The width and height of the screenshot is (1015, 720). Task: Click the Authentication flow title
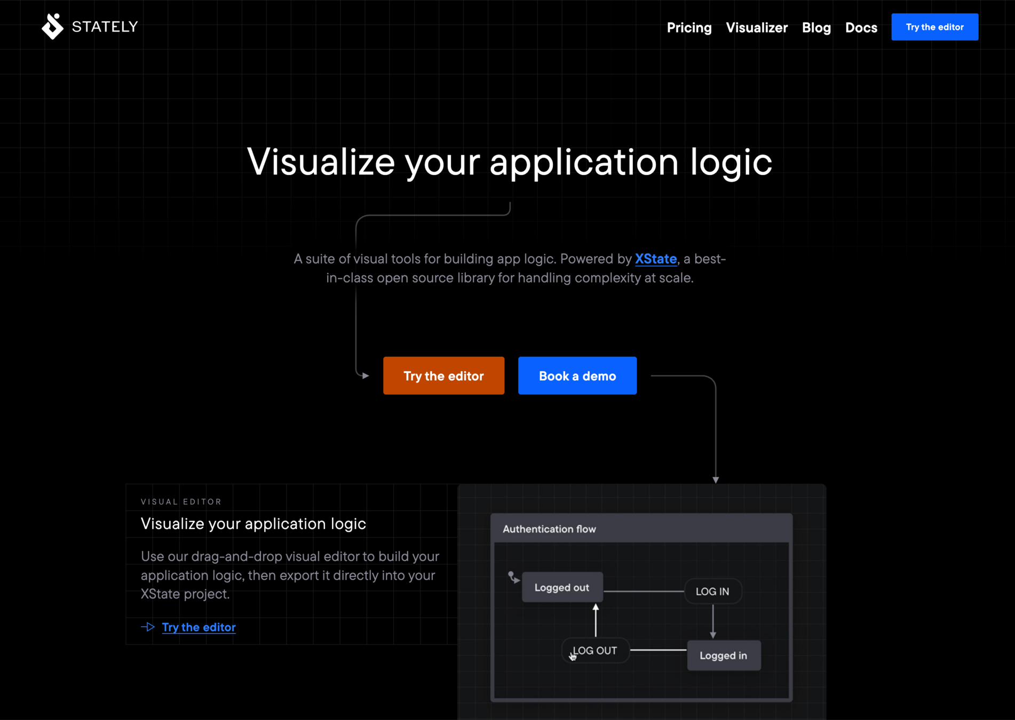pyautogui.click(x=549, y=529)
